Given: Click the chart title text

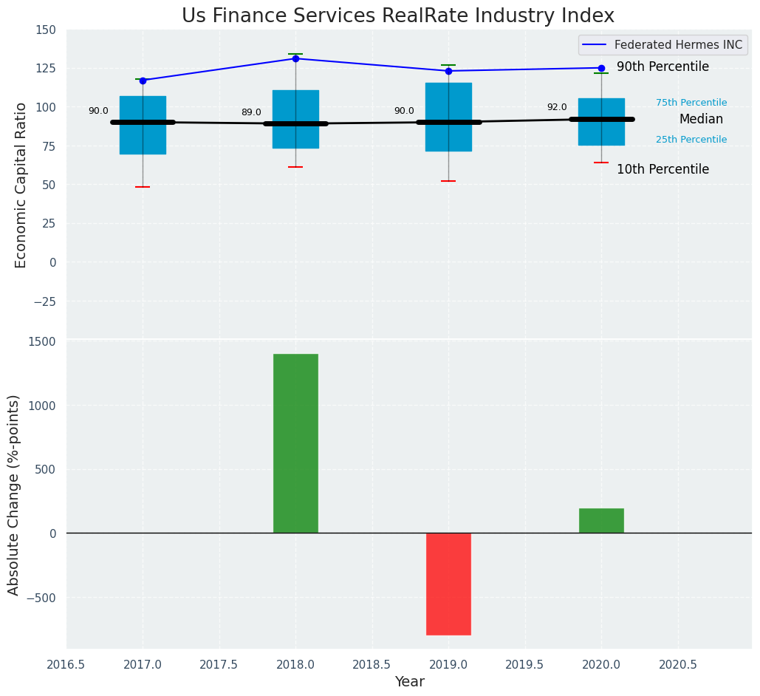Looking at the screenshot, I should click(x=397, y=16).
